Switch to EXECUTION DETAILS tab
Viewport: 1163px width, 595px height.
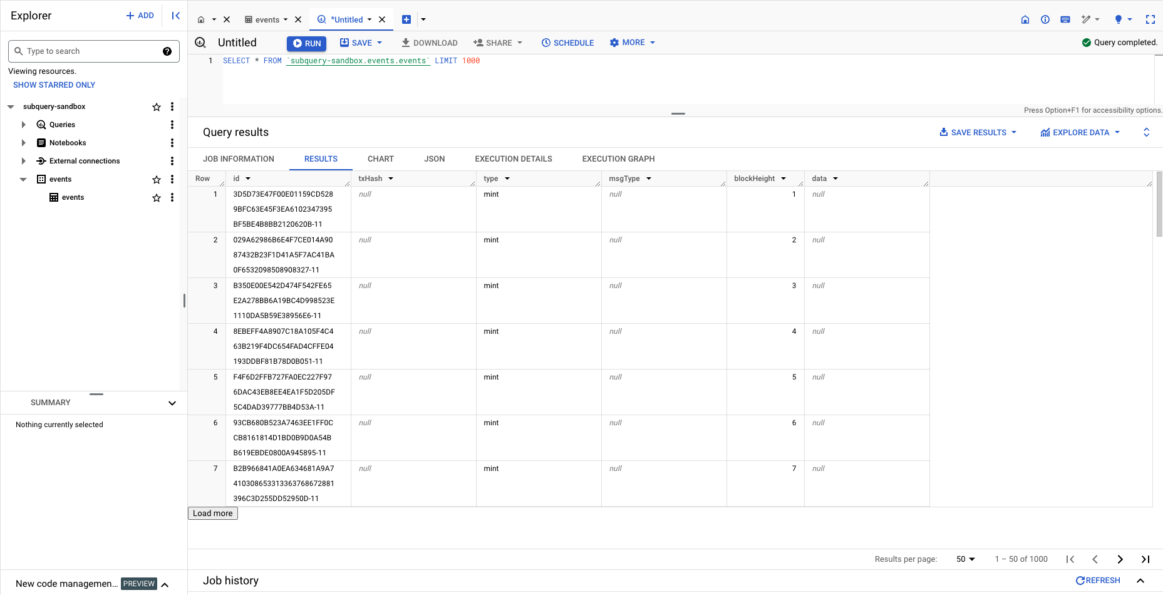pos(514,159)
